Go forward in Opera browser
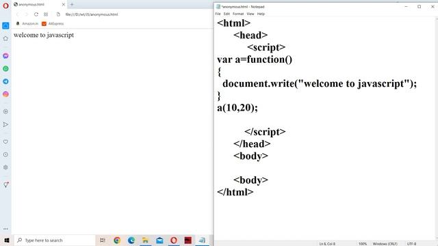438x246 pixels. 26,14
